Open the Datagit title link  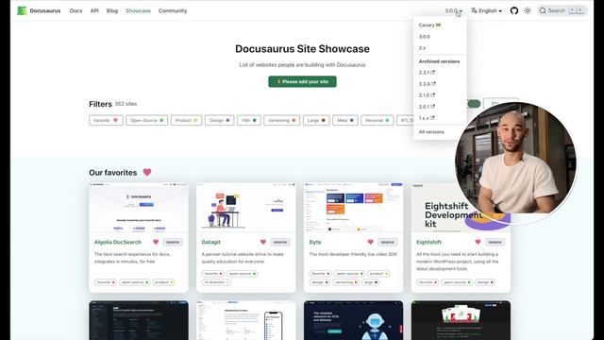[211, 242]
